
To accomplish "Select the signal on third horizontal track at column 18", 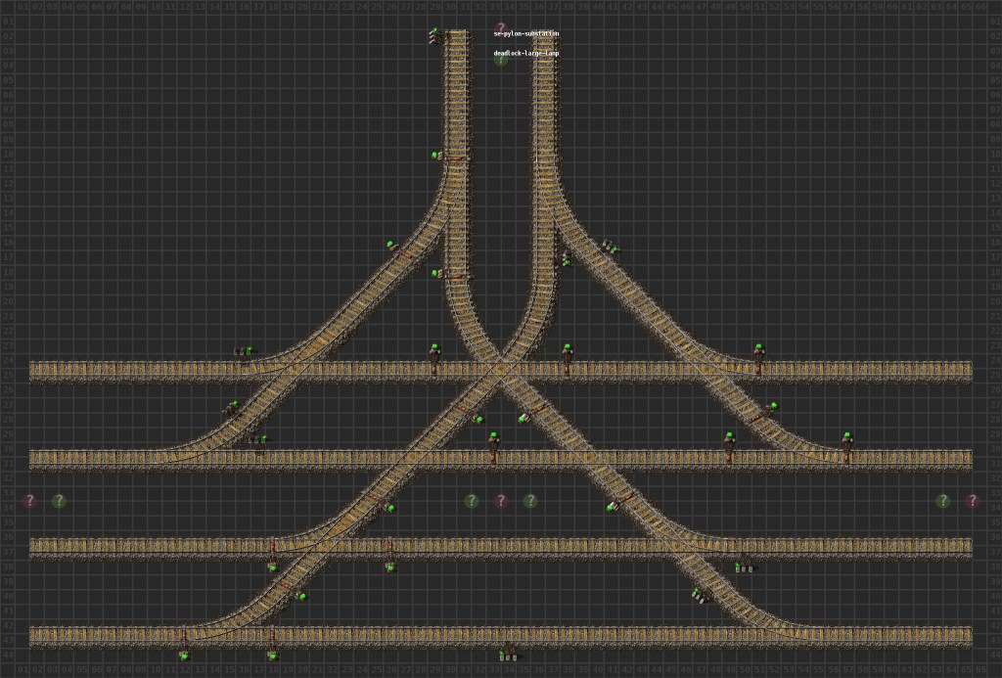I will point(273,555).
